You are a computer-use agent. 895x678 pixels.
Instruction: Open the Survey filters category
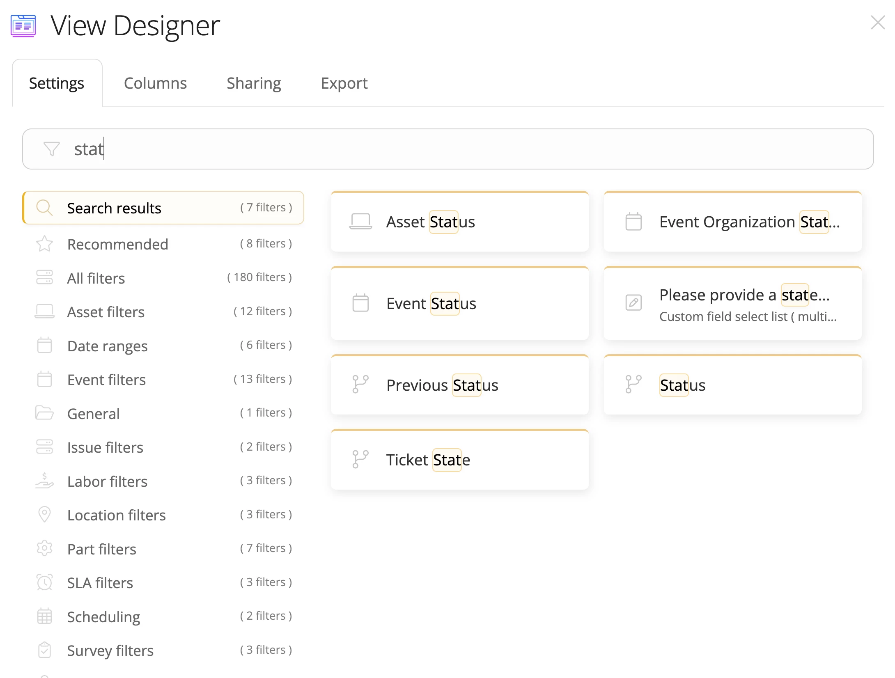point(163,651)
